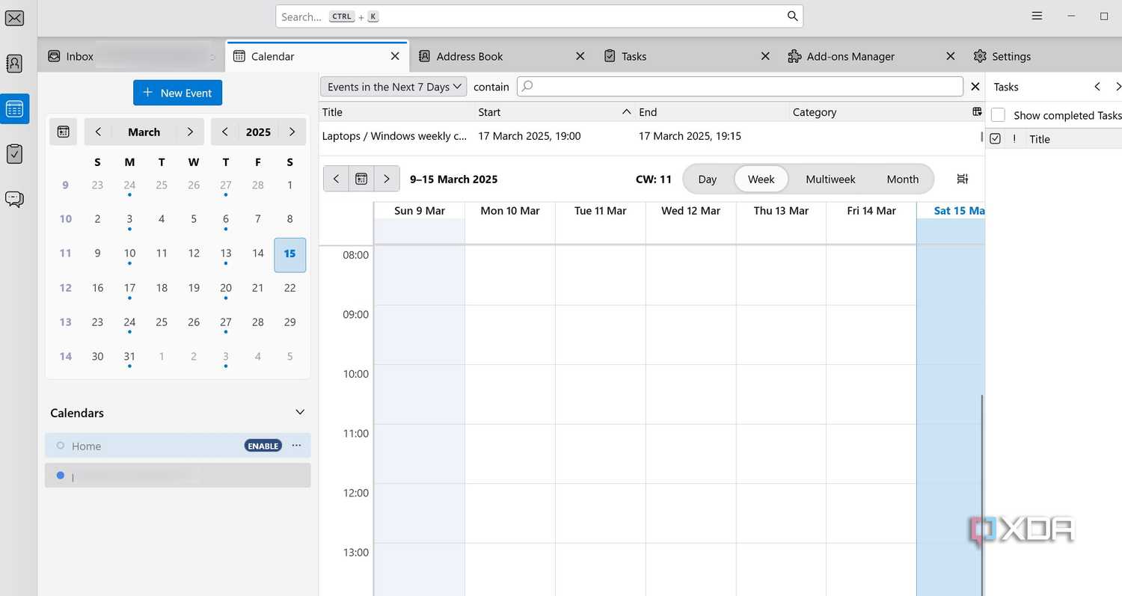Go to next year after 2025
Screen dimensions: 1122x596
coord(292,132)
